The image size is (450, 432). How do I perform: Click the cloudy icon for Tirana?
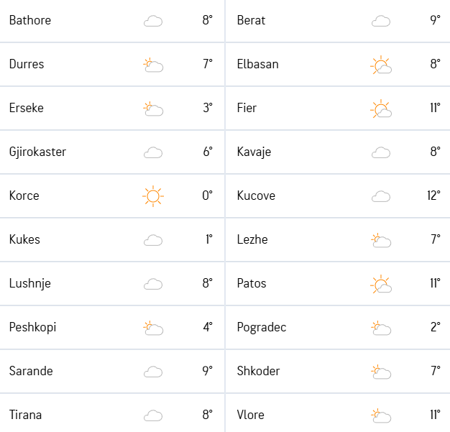pyautogui.click(x=153, y=415)
